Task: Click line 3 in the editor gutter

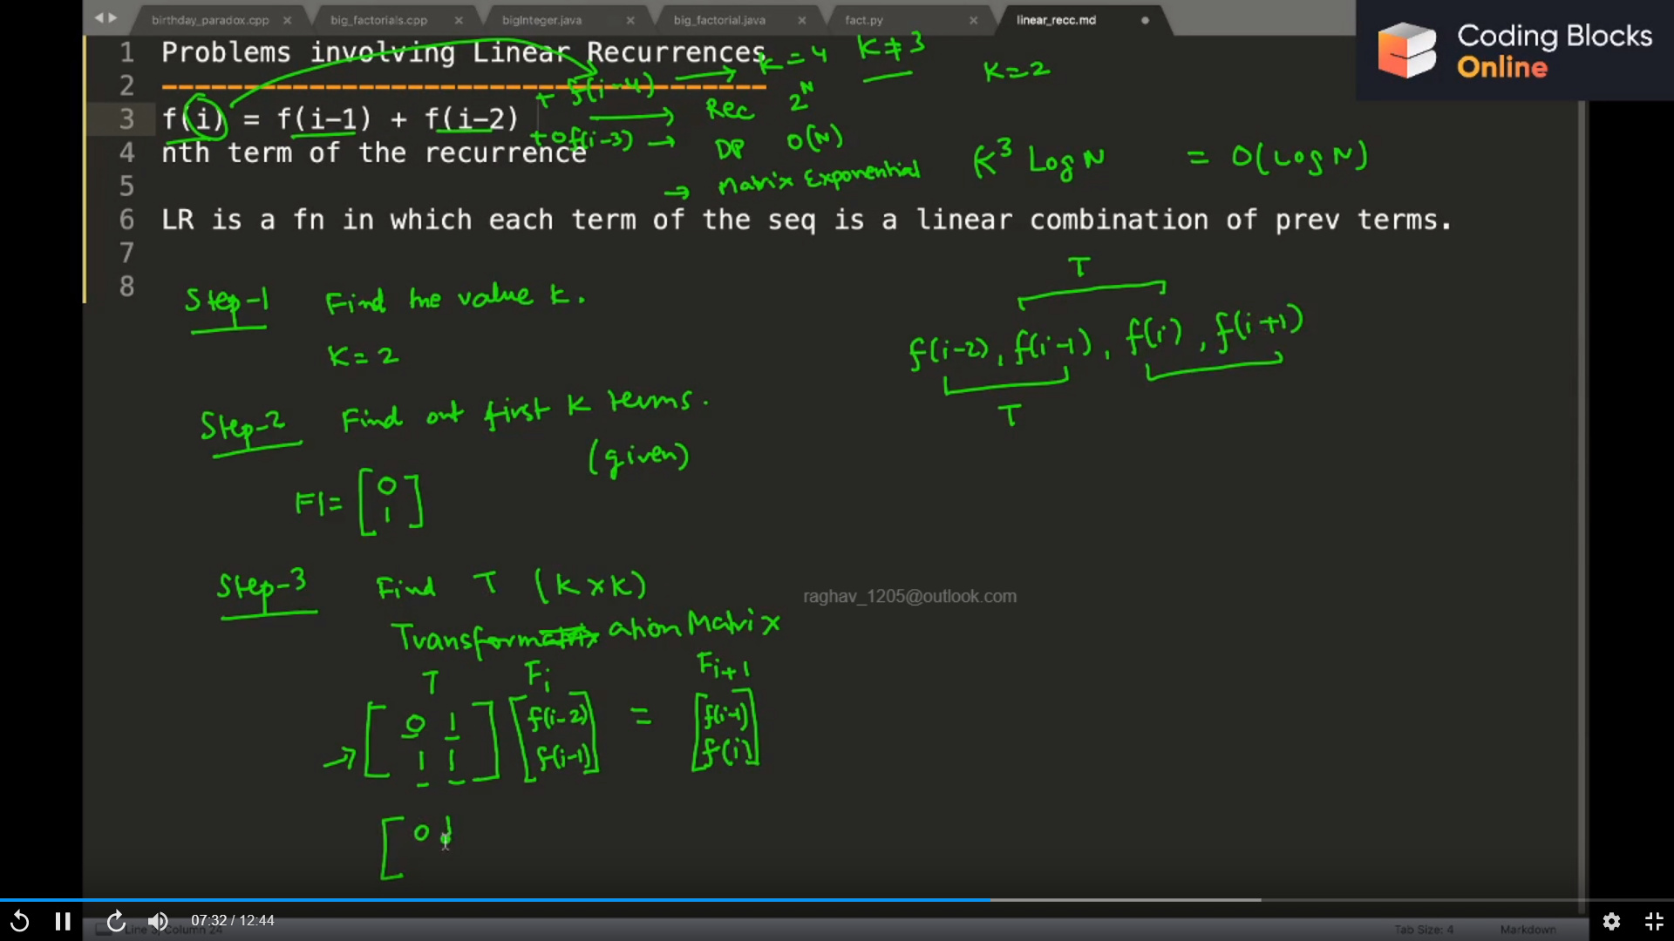Action: pyautogui.click(x=126, y=118)
